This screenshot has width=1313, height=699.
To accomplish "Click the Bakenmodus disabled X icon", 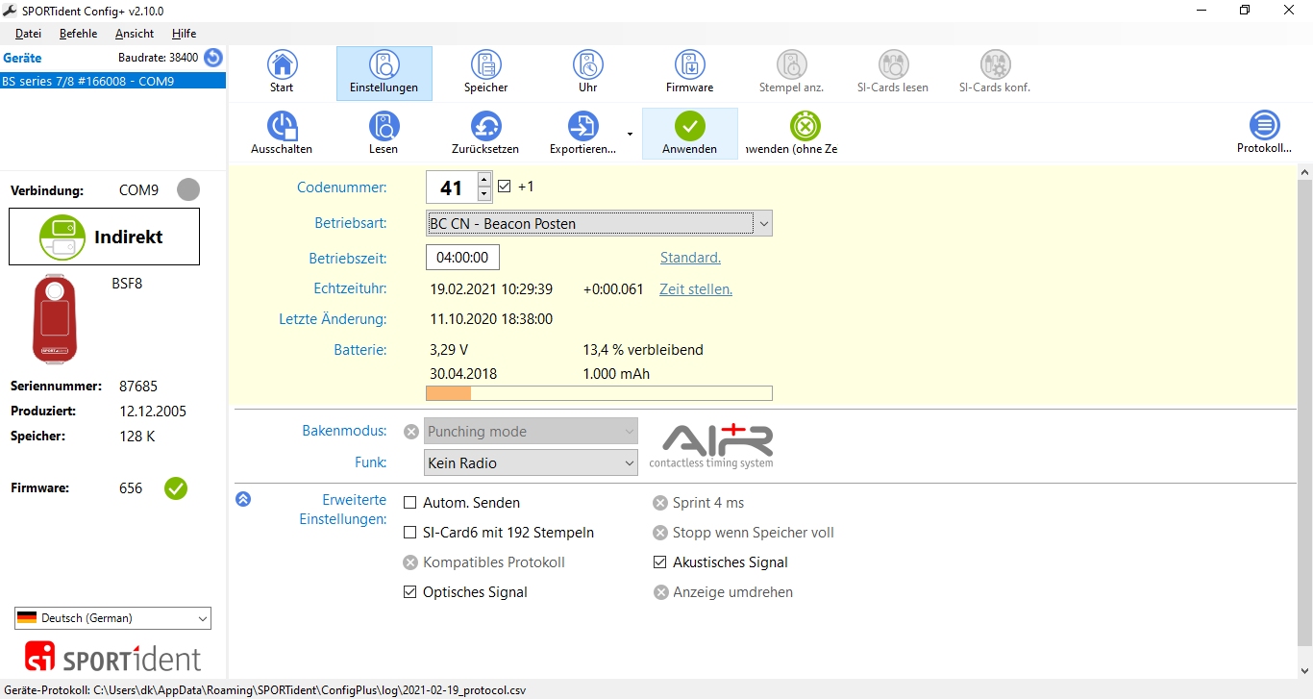I will click(411, 432).
